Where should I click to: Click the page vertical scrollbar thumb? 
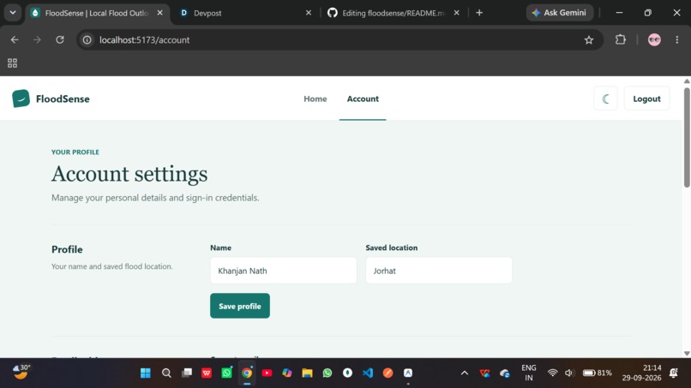pos(687,137)
